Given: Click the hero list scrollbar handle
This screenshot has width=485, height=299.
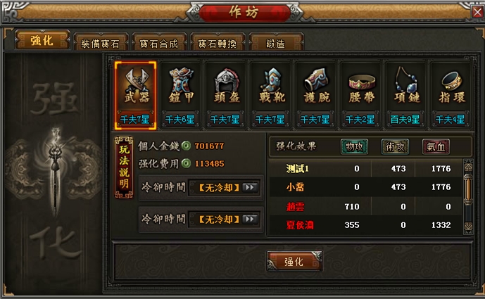Looking at the screenshot, I should (x=468, y=189).
